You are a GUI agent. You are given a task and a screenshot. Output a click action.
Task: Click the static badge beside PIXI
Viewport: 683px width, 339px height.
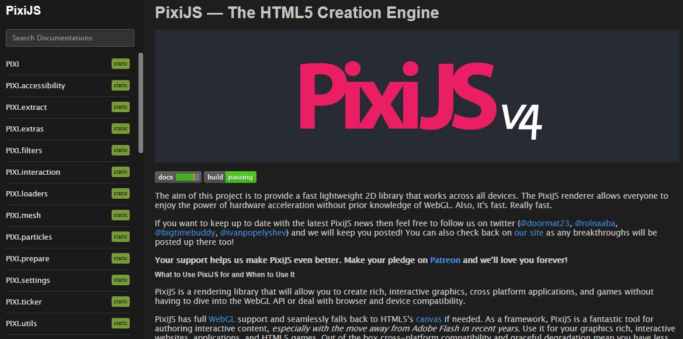coord(121,64)
